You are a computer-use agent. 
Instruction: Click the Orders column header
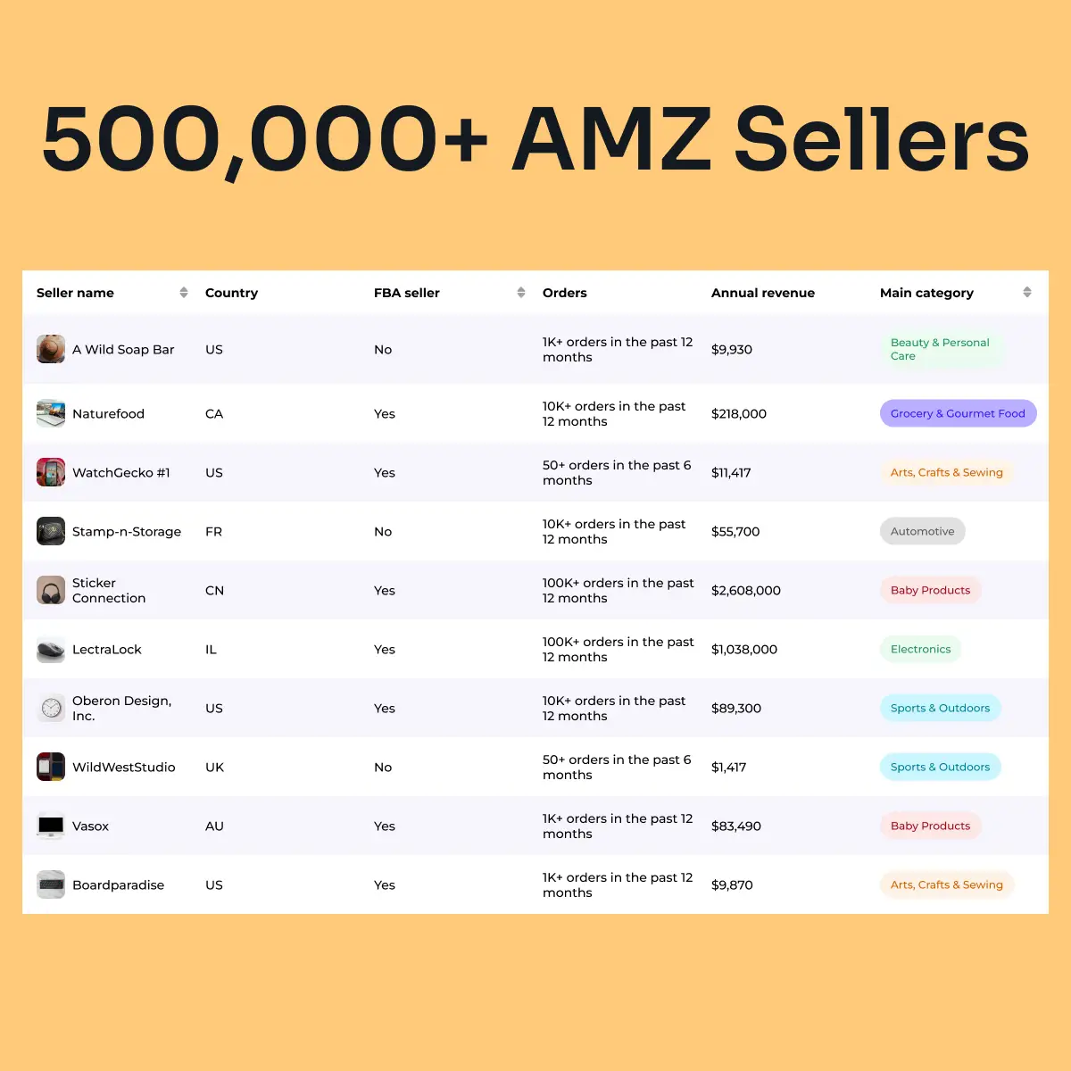pyautogui.click(x=564, y=292)
